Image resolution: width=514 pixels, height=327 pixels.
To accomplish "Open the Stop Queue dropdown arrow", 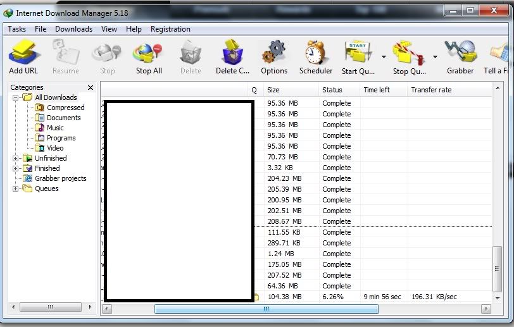I will (x=435, y=57).
